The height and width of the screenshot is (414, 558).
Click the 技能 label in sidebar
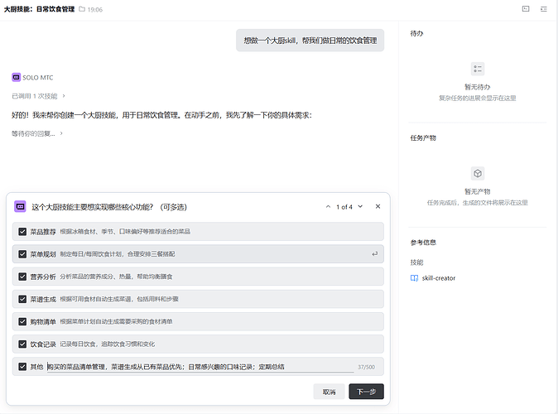click(416, 262)
